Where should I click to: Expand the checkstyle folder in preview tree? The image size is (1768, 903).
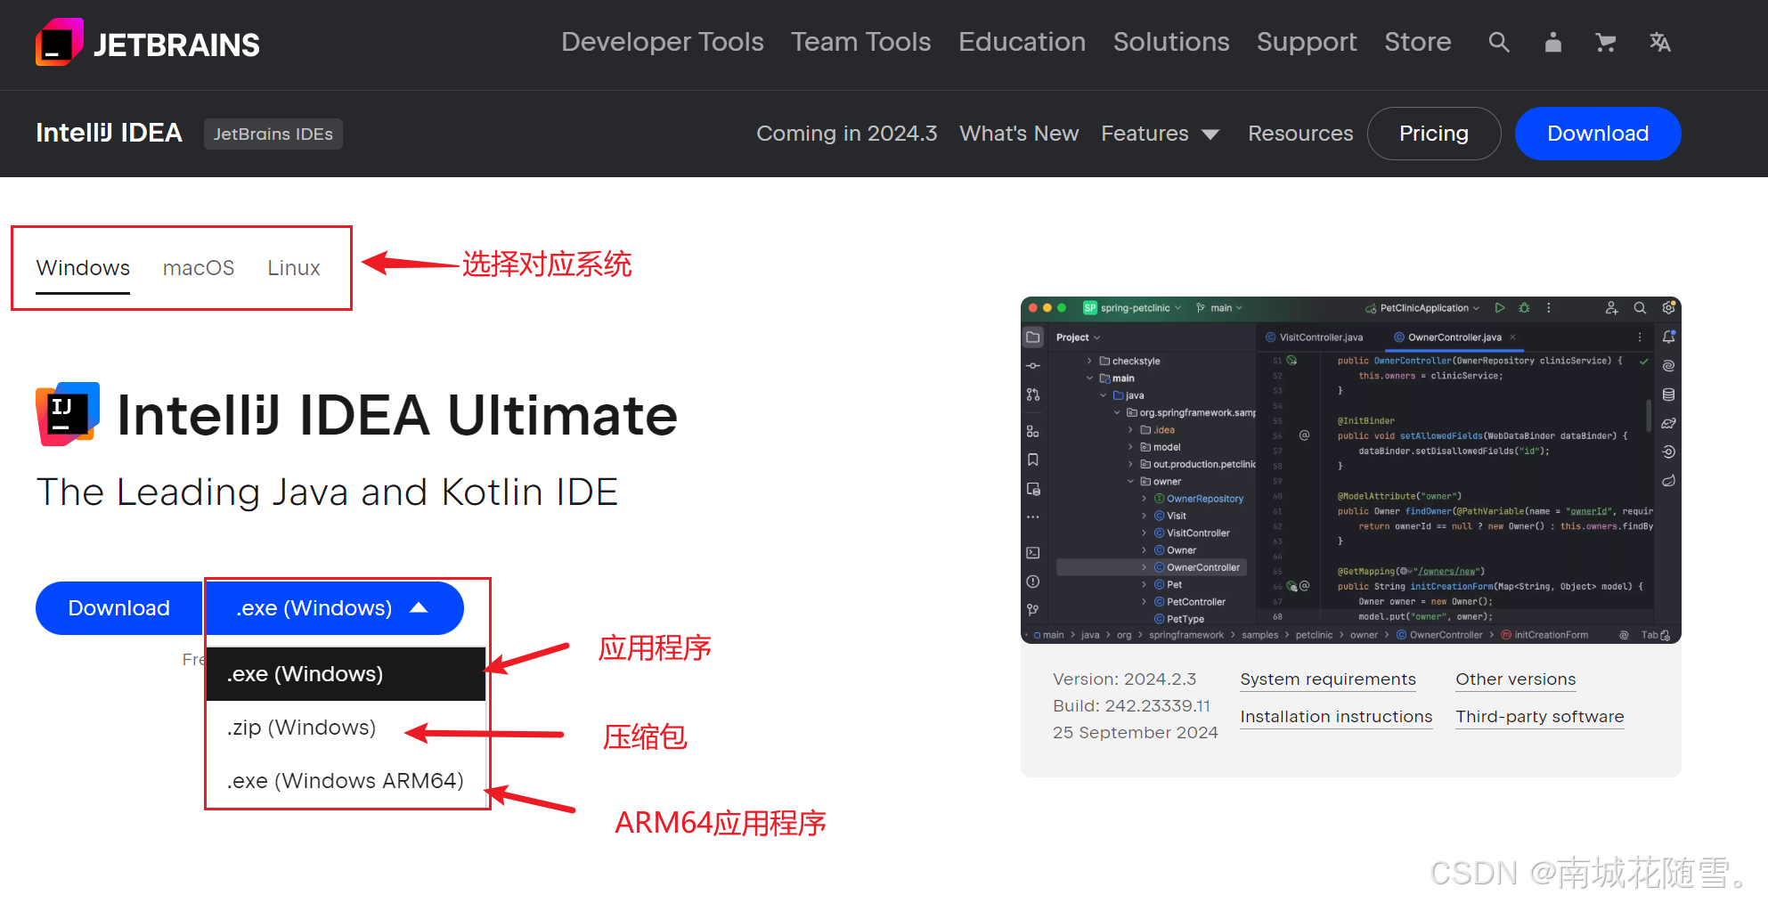[x=1089, y=361]
